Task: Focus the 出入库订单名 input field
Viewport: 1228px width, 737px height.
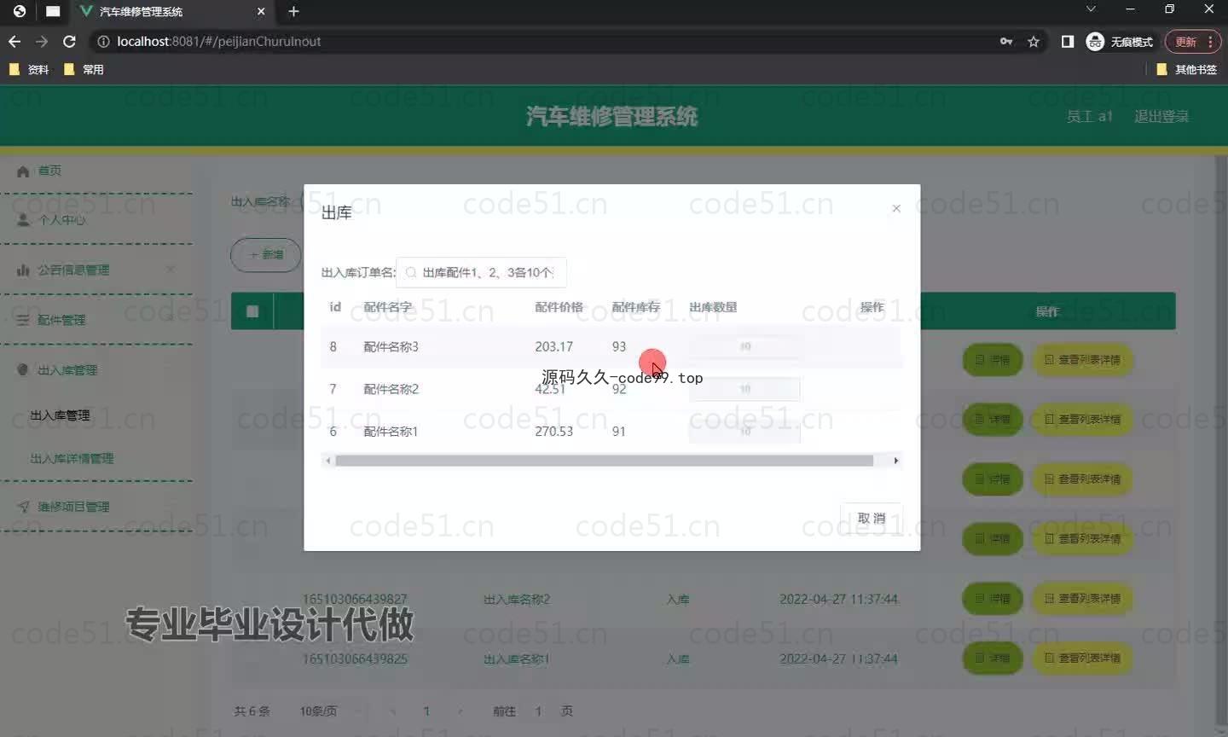Action: coord(481,272)
